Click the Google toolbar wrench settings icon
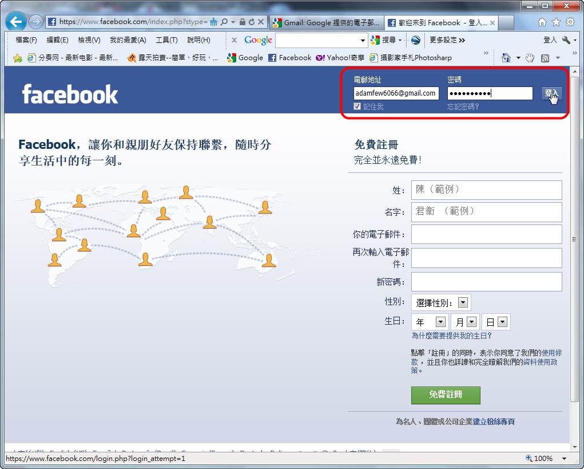 pos(566,40)
